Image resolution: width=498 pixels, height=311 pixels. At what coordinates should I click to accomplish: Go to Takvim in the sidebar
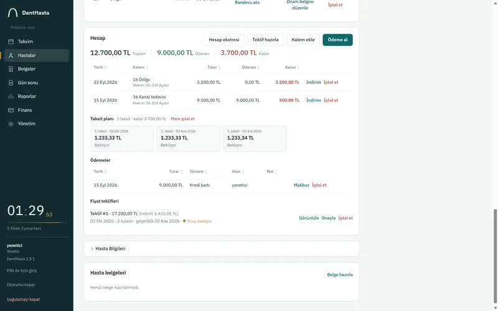37,42
